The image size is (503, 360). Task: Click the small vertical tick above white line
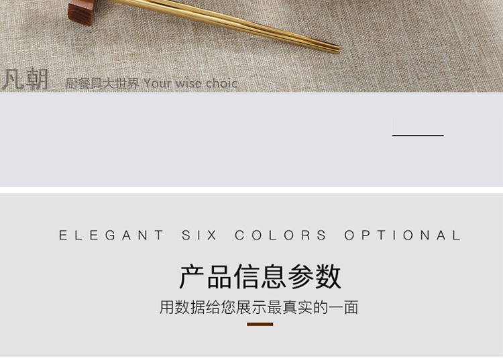coord(392,126)
